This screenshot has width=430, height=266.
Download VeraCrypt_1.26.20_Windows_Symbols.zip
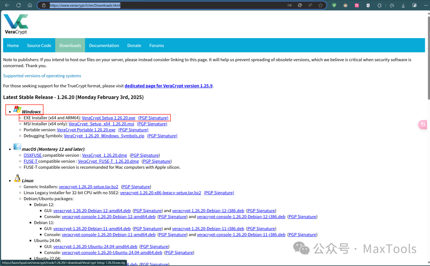(x=104, y=136)
